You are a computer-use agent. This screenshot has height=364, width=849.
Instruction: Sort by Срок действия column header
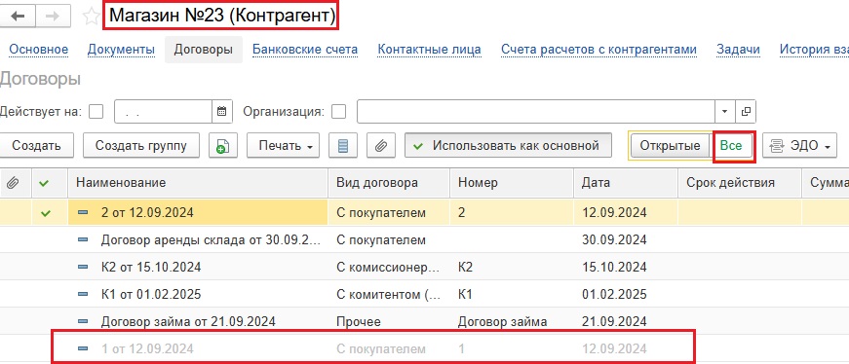[740, 183]
